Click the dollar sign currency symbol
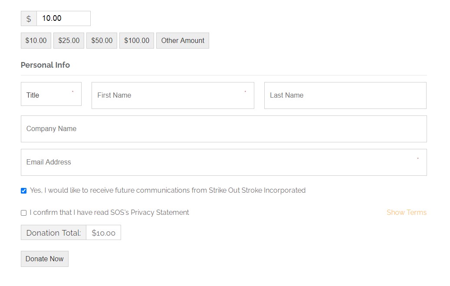Viewport: 450px width, 286px height. point(29,19)
